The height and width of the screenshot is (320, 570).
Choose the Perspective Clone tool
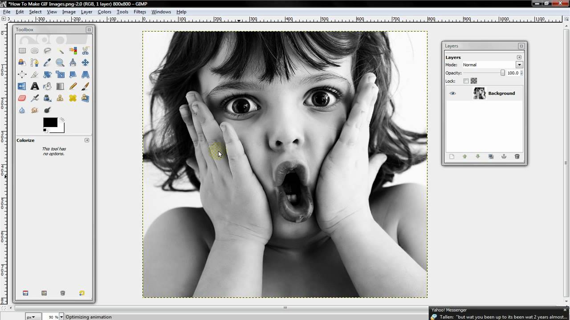[85, 98]
